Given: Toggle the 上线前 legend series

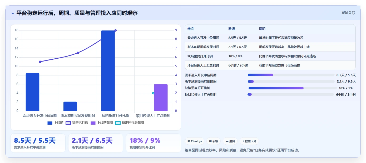Looking at the screenshot, I should coord(55,123).
